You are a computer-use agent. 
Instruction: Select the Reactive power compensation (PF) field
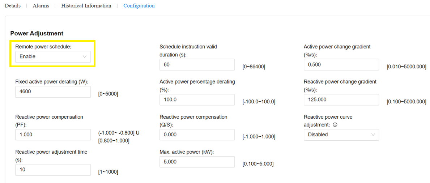[x=53, y=135]
